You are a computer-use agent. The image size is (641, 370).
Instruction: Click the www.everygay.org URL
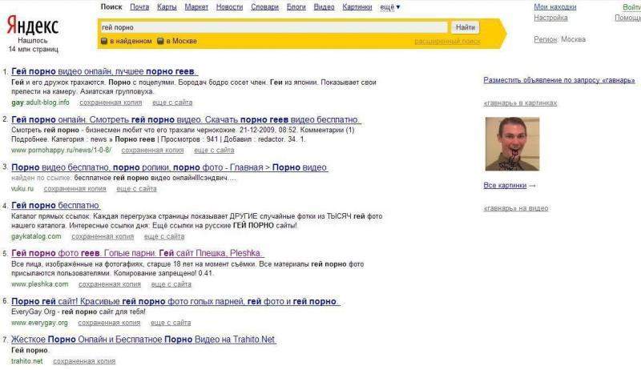[x=39, y=323]
